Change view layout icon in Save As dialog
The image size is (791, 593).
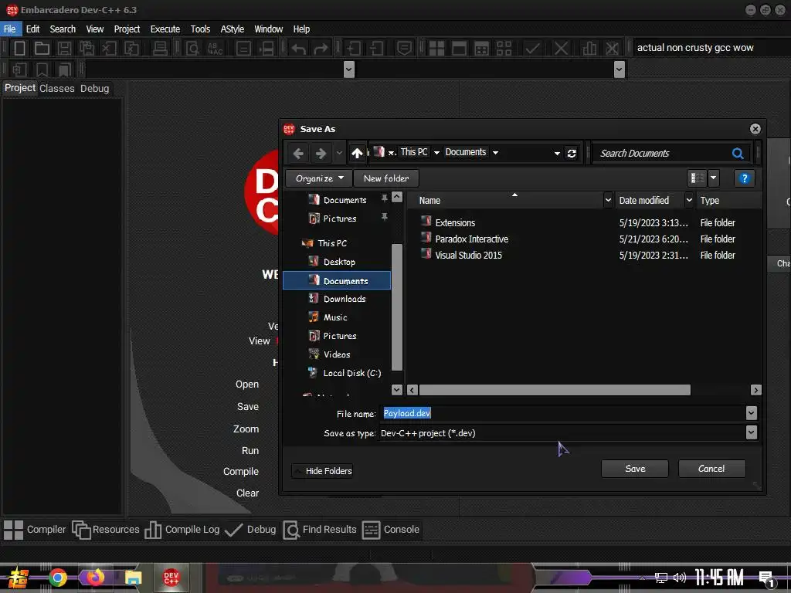point(698,178)
